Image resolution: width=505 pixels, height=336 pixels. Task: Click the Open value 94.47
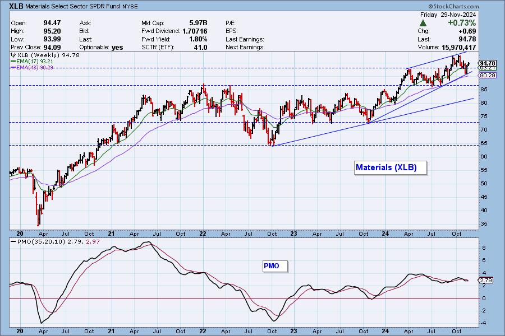[52, 23]
